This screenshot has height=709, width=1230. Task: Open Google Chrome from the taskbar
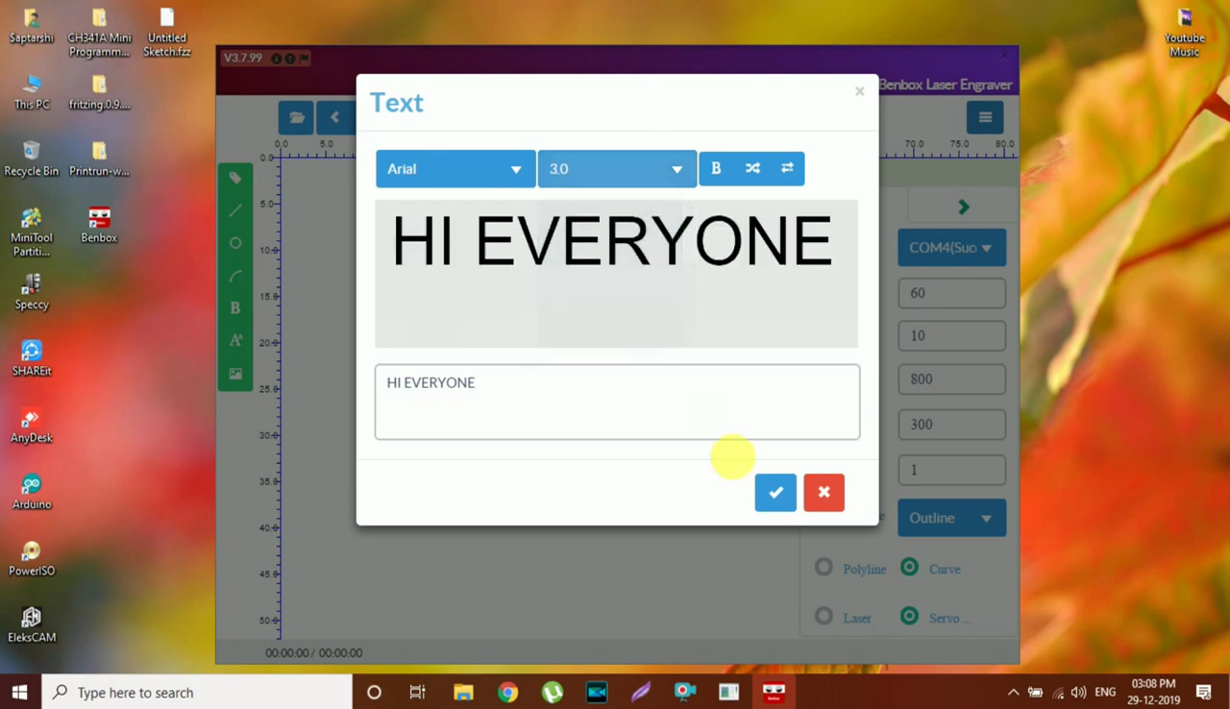pyautogui.click(x=507, y=692)
